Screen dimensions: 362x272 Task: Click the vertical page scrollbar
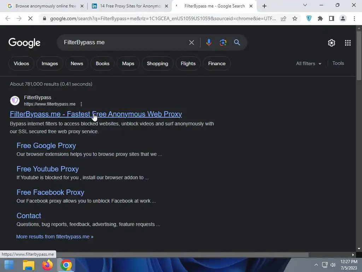coord(359,56)
